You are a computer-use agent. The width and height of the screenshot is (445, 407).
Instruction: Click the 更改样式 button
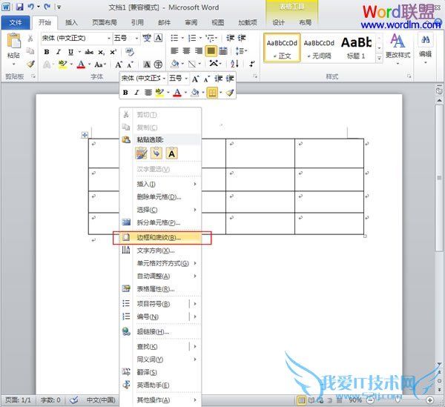[x=398, y=48]
